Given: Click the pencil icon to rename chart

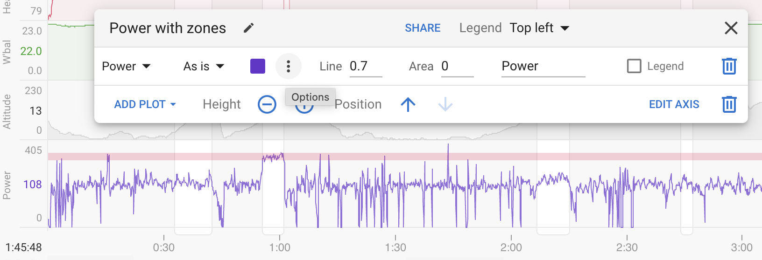Looking at the screenshot, I should [x=249, y=28].
